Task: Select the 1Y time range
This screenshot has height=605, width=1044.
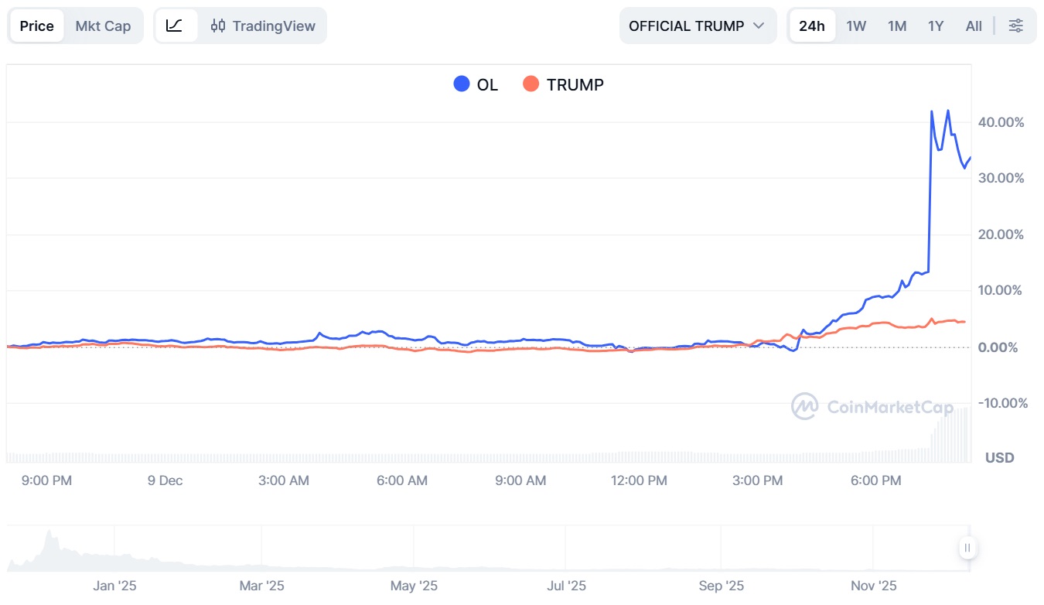Action: click(x=935, y=26)
